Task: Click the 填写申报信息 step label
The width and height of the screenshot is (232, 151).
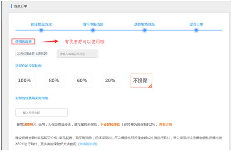Action: (93, 24)
